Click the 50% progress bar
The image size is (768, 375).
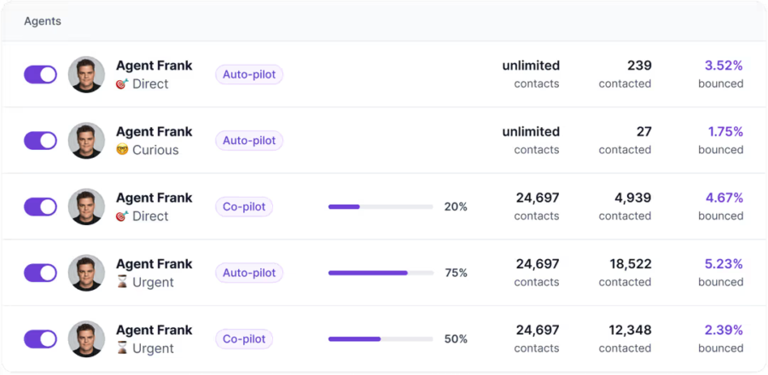click(x=381, y=339)
